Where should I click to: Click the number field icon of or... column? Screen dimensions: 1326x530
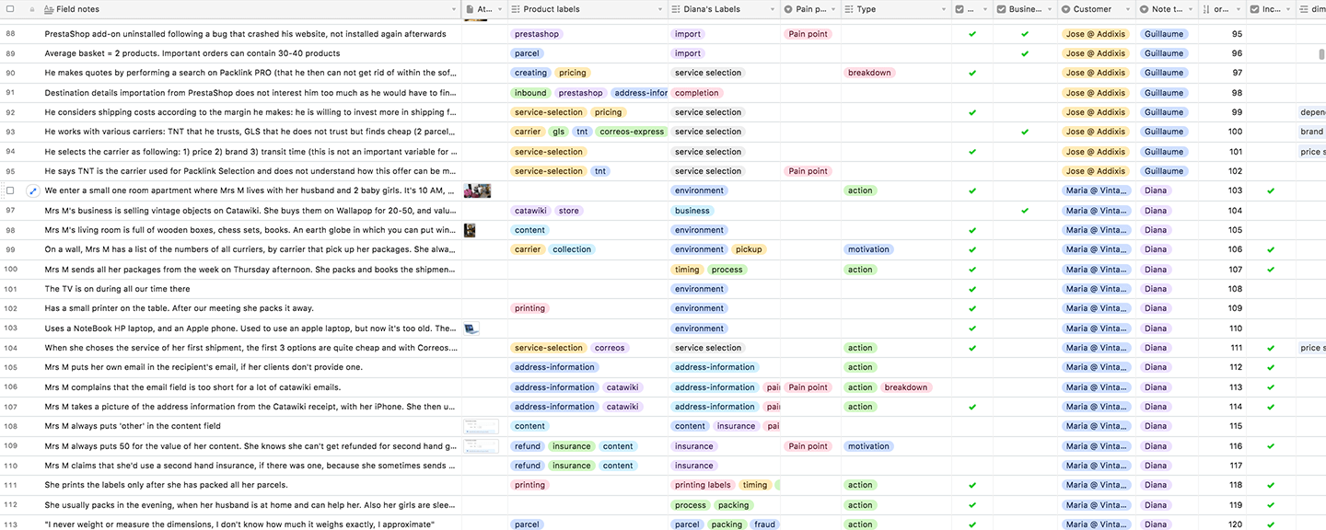(1205, 9)
